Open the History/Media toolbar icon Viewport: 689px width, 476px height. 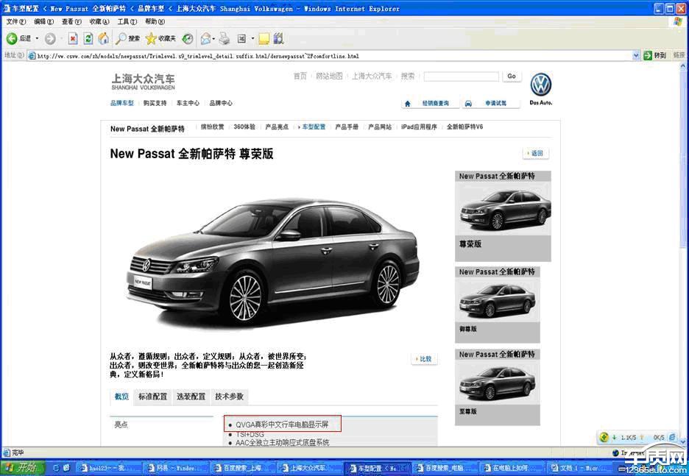click(x=188, y=39)
